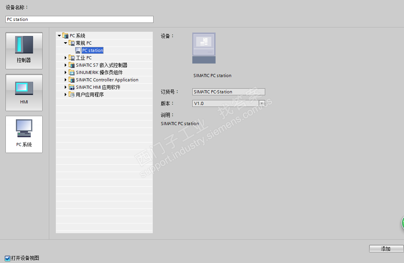Click the 设备名称 input field

pos(79,19)
